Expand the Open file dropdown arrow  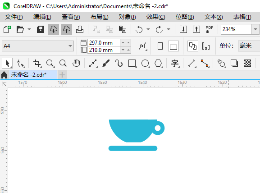(29, 29)
